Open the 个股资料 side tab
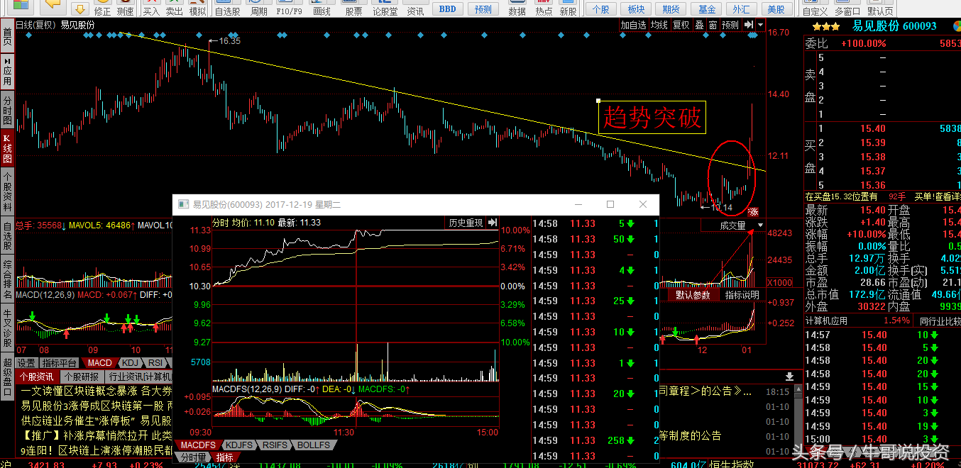Screen dimensions: 961x468 [7, 191]
